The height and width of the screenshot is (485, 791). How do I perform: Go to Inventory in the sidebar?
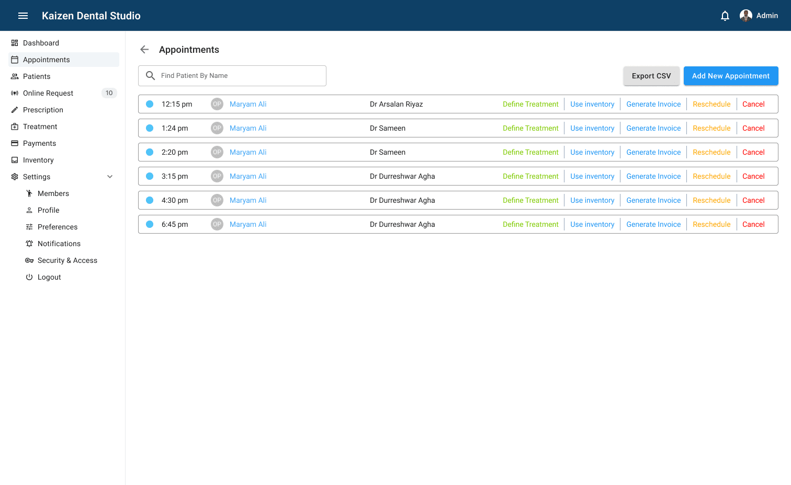38,160
